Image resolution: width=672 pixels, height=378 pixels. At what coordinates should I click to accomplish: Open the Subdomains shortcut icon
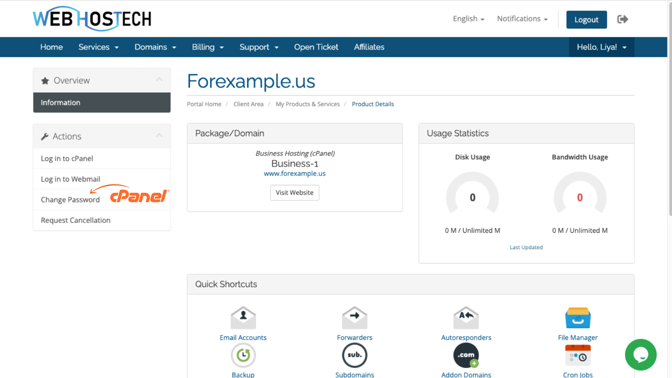pos(354,355)
